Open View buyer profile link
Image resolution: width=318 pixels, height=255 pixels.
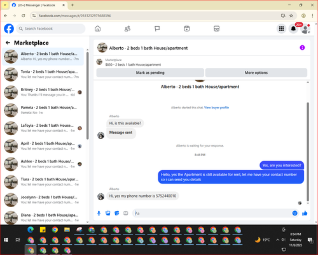click(216, 108)
